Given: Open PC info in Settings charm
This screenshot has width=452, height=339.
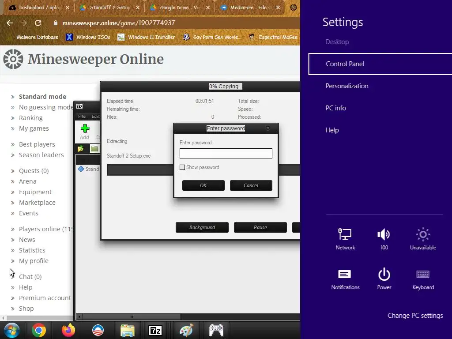Looking at the screenshot, I should (x=335, y=108).
